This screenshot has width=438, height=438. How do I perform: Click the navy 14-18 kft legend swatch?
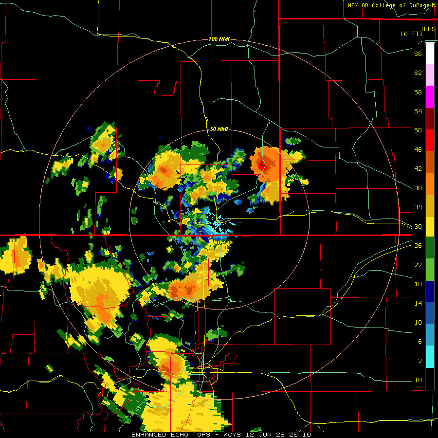(430, 292)
